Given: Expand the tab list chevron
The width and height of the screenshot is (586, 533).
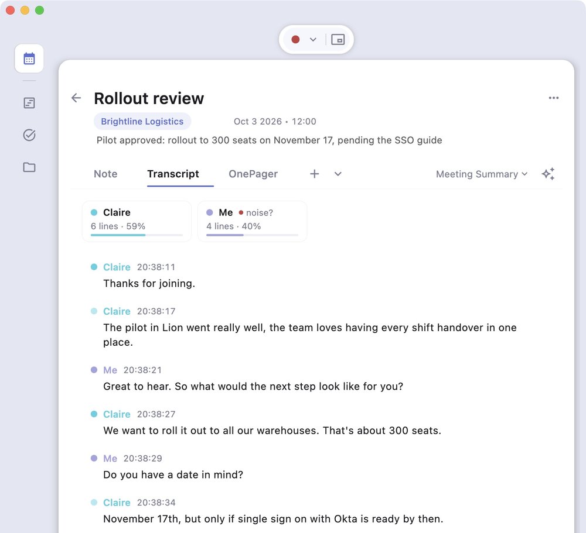Looking at the screenshot, I should (338, 174).
